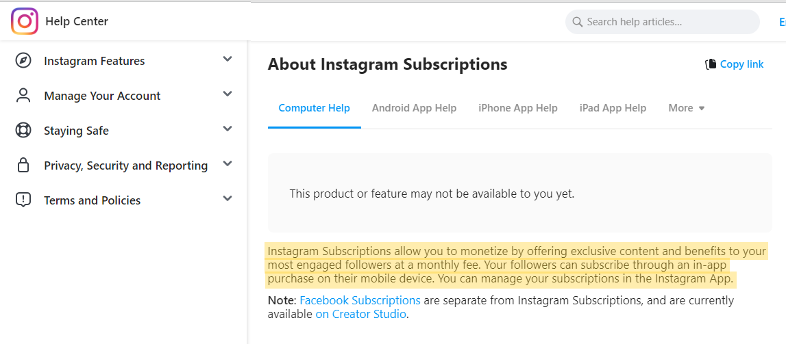Viewport: 786px width, 344px height.
Task: Follow the on Creator Studio link
Action: tap(361, 314)
